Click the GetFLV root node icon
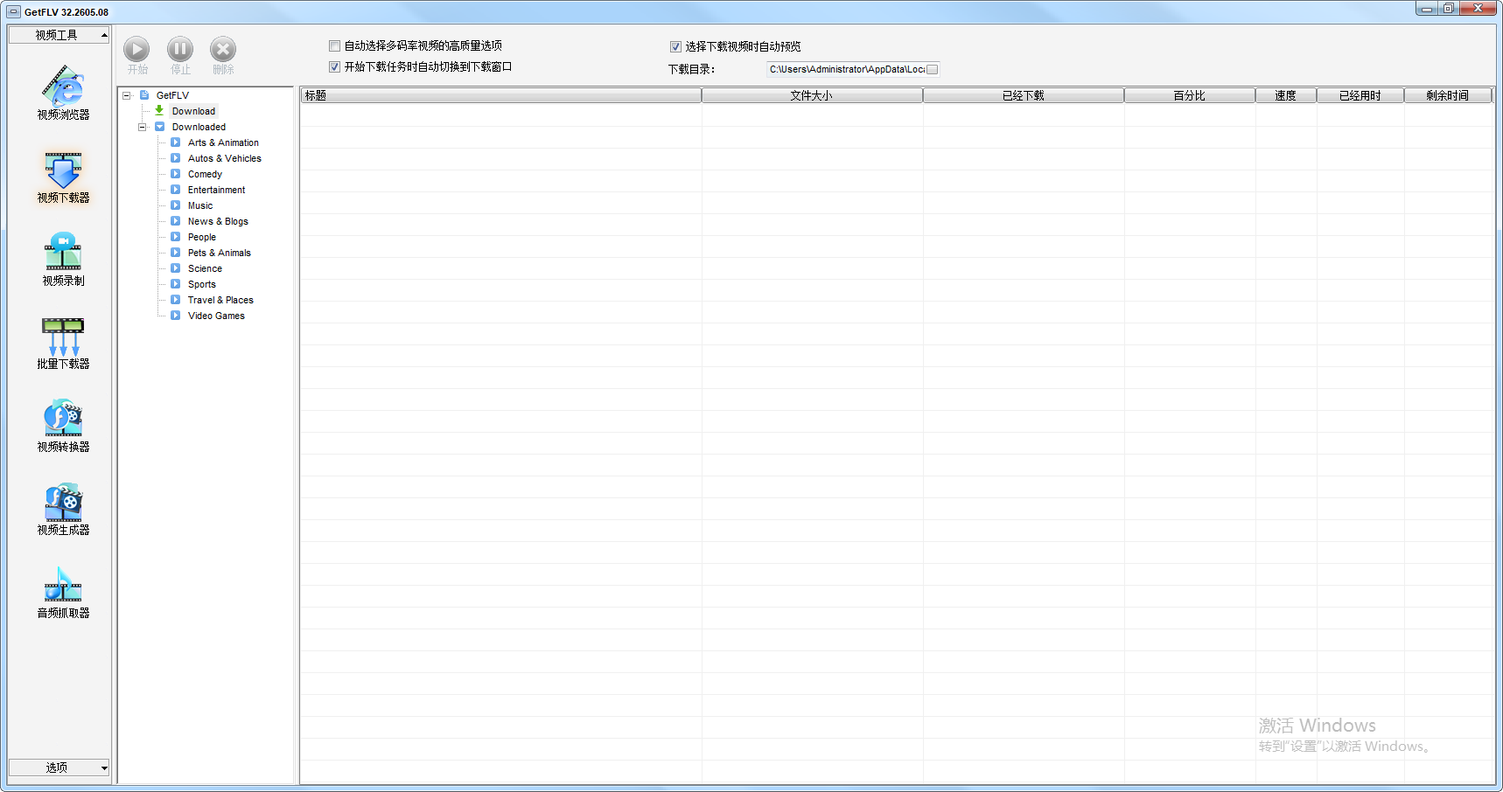 (x=144, y=95)
